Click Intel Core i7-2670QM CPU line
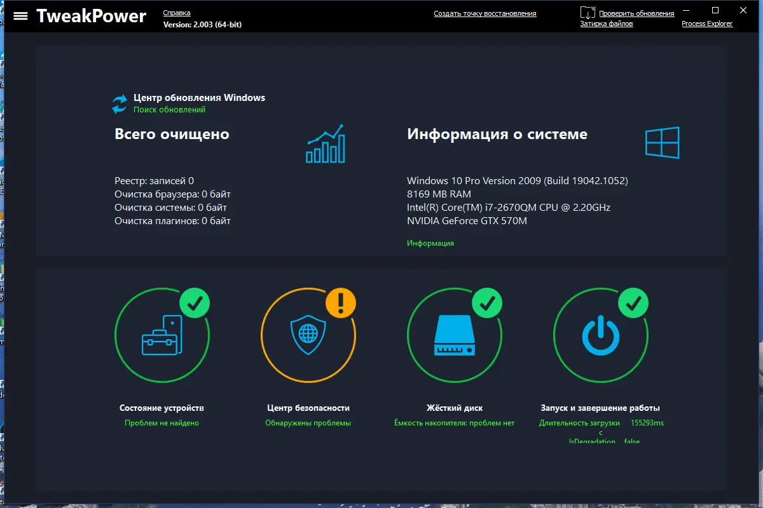763x508 pixels. pyautogui.click(x=509, y=208)
